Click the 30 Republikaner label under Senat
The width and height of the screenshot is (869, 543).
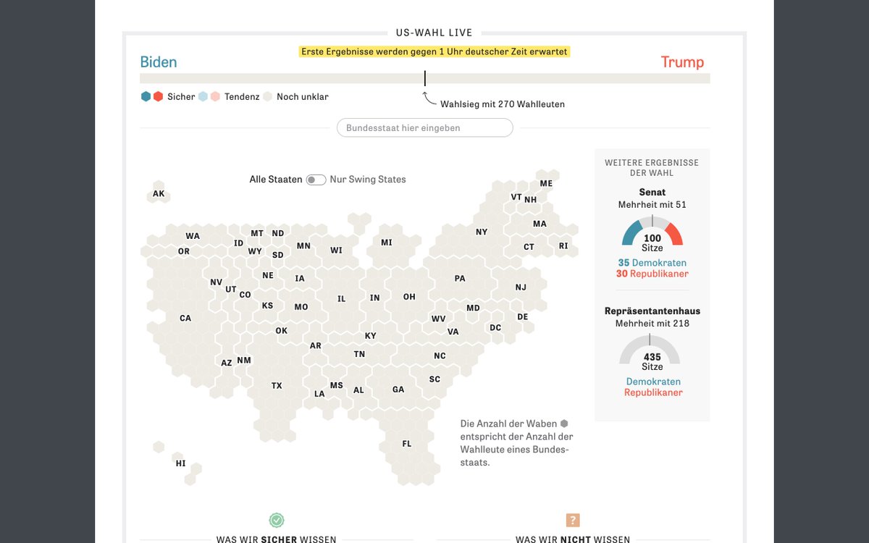[652, 274]
